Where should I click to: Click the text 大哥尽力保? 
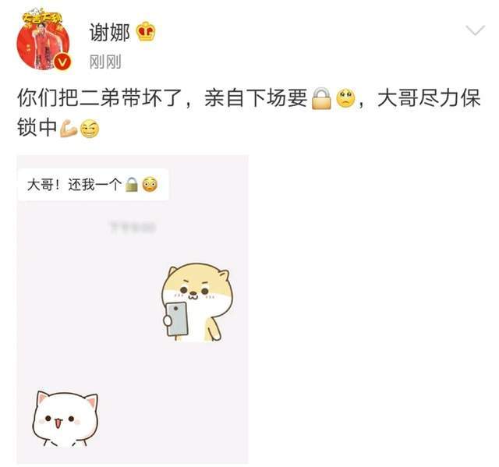point(429,97)
